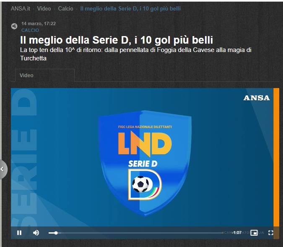Click the CALCIO category label
The width and height of the screenshot is (283, 247).
tap(30, 30)
